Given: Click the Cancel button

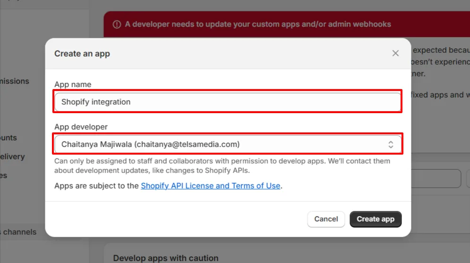Looking at the screenshot, I should [326, 219].
